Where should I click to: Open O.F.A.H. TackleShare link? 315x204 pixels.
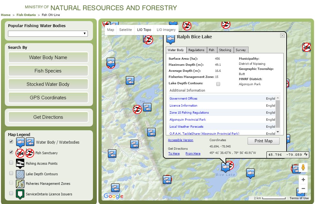(204, 133)
